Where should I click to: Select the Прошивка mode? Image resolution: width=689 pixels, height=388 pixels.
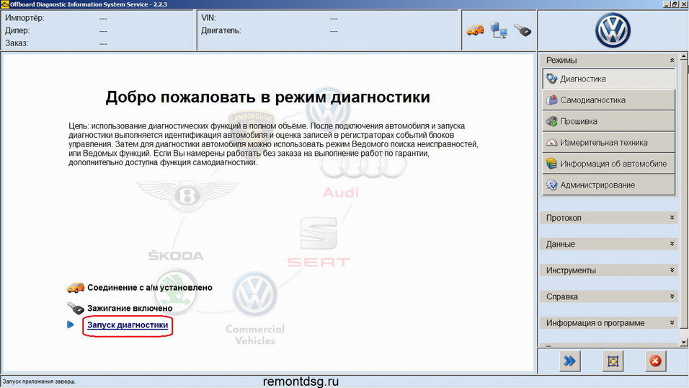[x=608, y=121]
